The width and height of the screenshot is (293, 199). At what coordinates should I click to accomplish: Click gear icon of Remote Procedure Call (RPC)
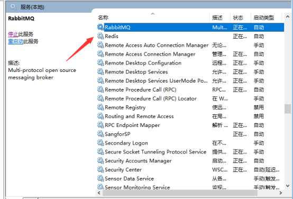tap(100, 89)
